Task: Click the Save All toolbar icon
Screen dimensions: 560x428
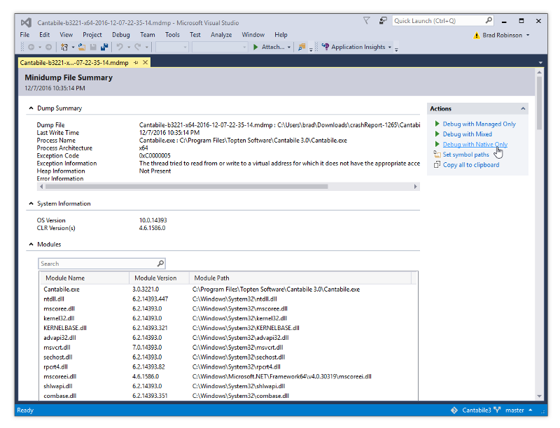Action: click(x=104, y=47)
